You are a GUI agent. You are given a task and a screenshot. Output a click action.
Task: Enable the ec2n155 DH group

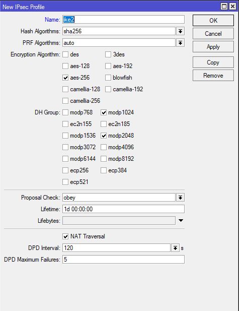click(65, 124)
